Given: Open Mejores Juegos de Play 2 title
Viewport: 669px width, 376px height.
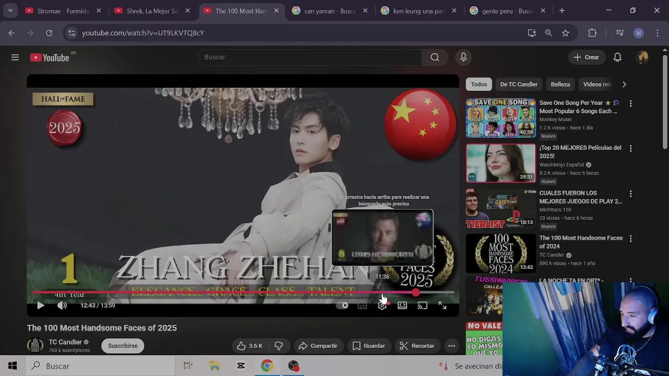Looking at the screenshot, I should (581, 197).
